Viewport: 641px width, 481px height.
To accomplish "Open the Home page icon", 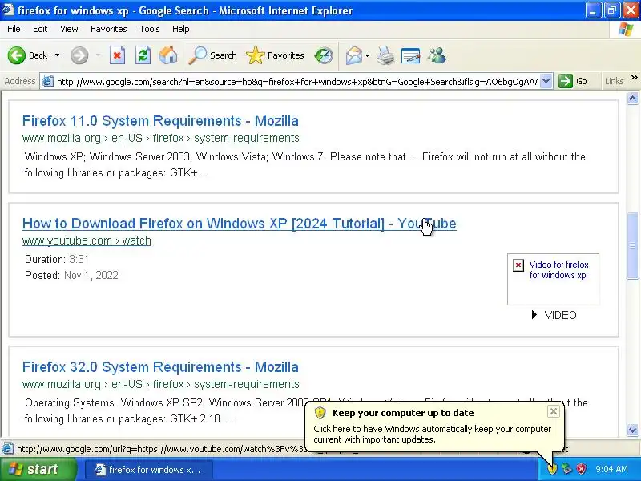I will tap(168, 55).
